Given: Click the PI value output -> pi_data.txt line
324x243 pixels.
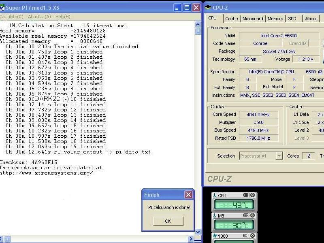Looking at the screenshot, I should point(78,152).
